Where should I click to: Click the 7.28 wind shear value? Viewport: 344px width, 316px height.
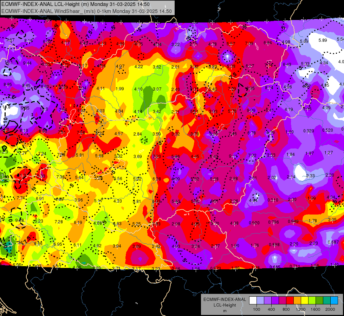pyautogui.click(x=59, y=222)
